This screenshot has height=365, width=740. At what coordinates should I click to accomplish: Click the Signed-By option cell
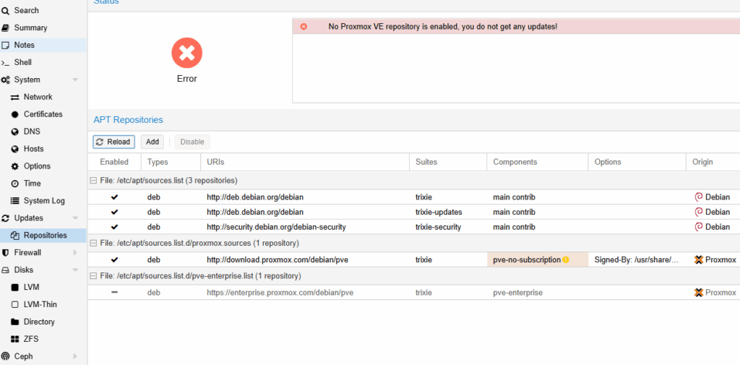click(637, 259)
